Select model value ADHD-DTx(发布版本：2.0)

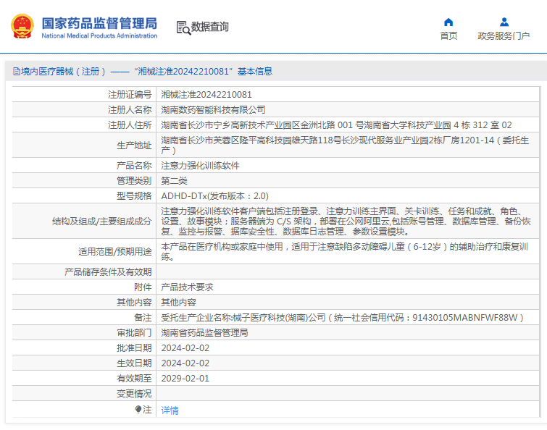tap(214, 196)
